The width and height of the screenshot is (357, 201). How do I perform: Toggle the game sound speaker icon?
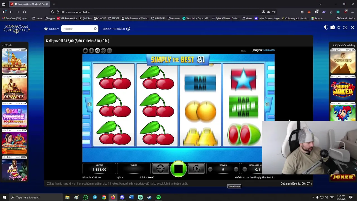point(97,51)
